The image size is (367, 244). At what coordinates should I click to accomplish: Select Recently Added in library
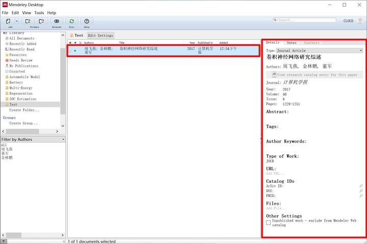pyautogui.click(x=23, y=44)
